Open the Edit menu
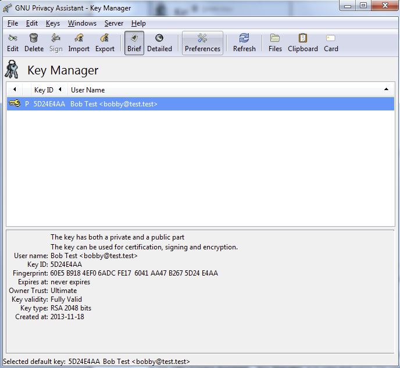 coord(32,23)
